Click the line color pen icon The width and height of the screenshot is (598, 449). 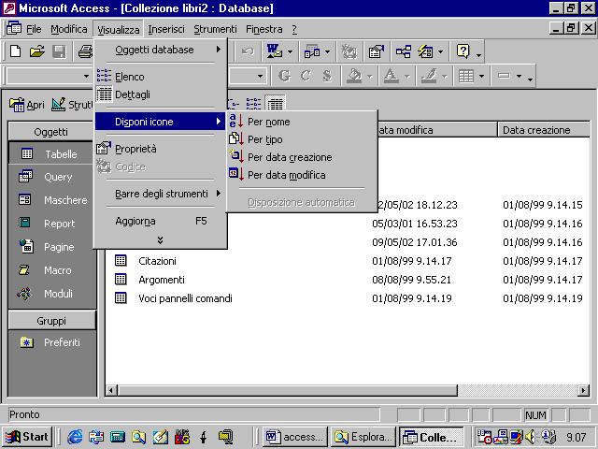coord(429,76)
